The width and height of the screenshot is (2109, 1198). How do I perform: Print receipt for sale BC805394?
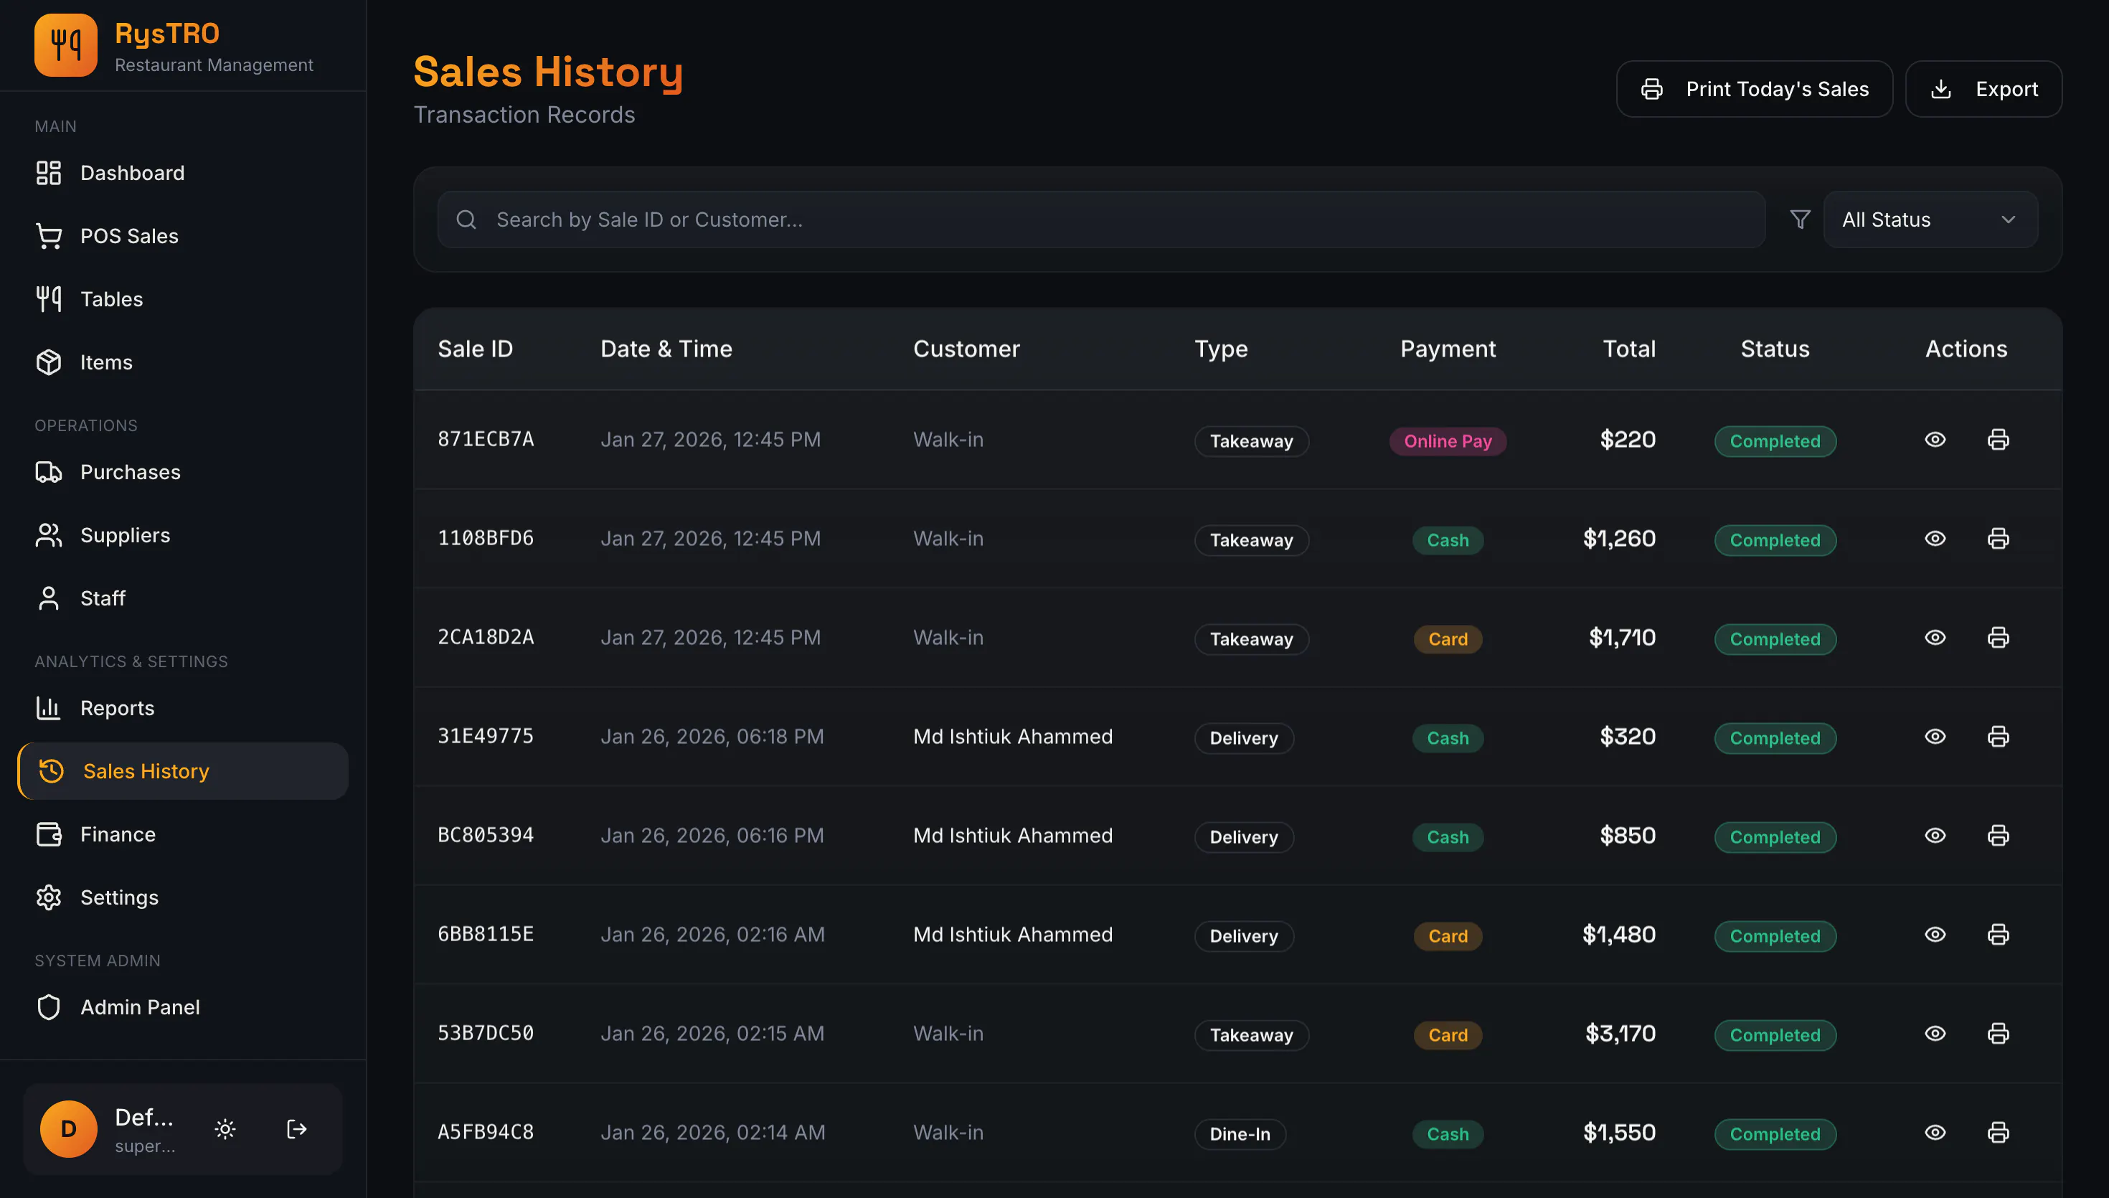coord(1998,835)
